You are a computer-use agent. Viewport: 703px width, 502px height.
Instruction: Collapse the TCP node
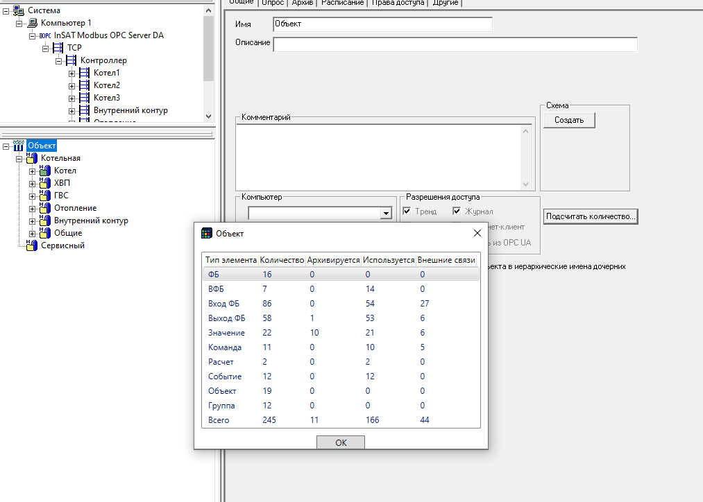(x=45, y=49)
